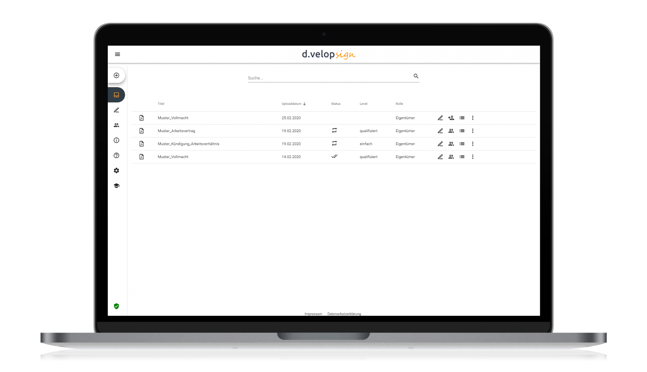
Task: Open the hamburger menu
Action: click(117, 54)
